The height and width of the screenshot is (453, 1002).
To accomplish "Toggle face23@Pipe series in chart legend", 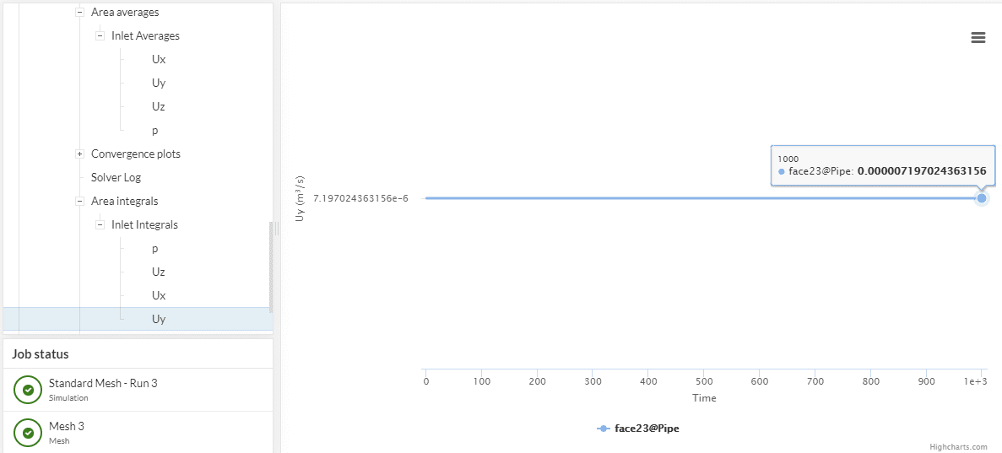I will (x=638, y=429).
